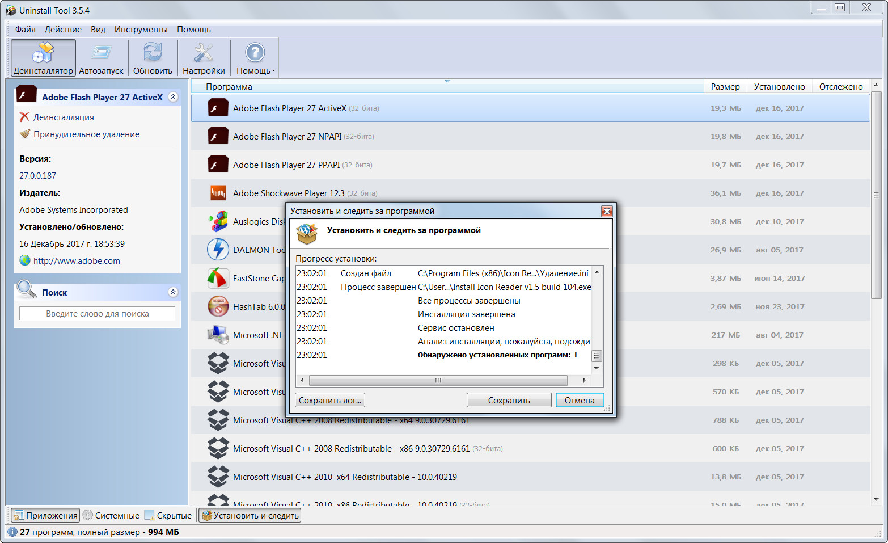Click publisher Adobe Systems Incorporated
Image resolution: width=888 pixels, height=543 pixels.
[74, 210]
